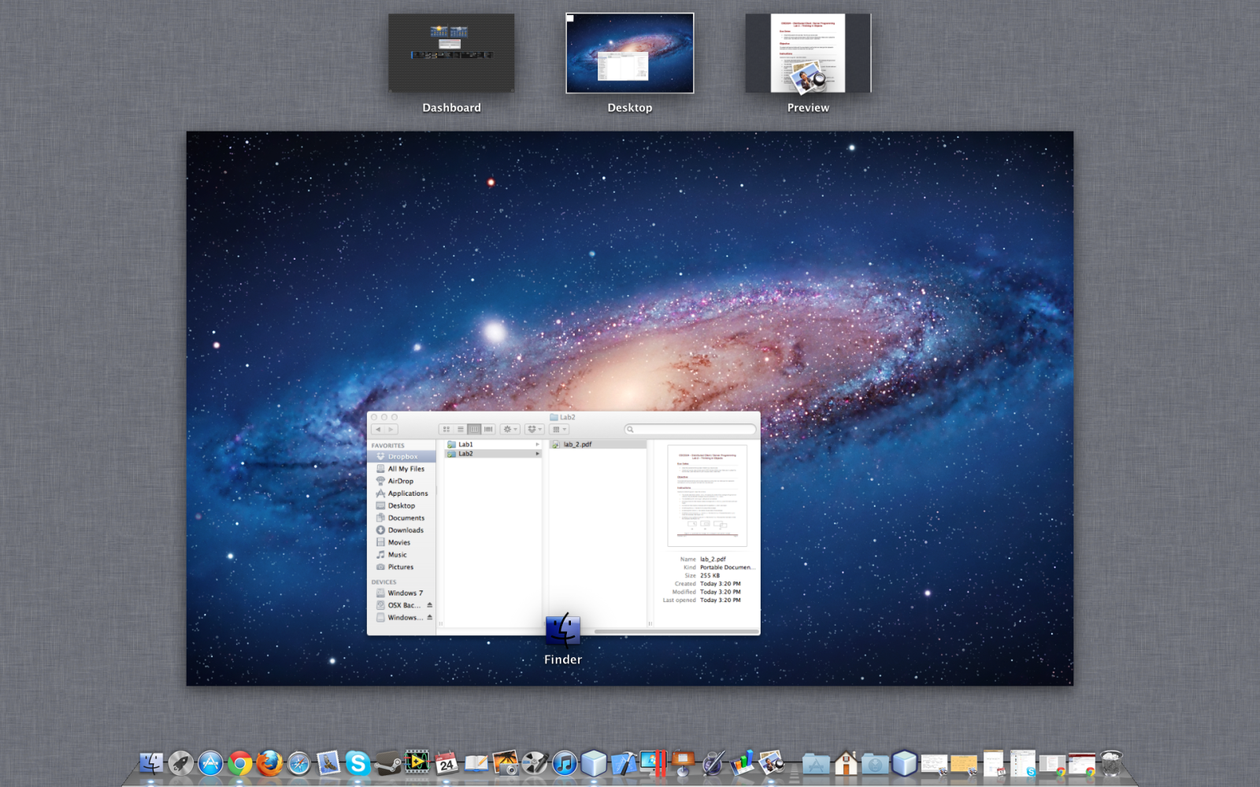Select lab_2.pdf in Finder column view

tap(598, 445)
